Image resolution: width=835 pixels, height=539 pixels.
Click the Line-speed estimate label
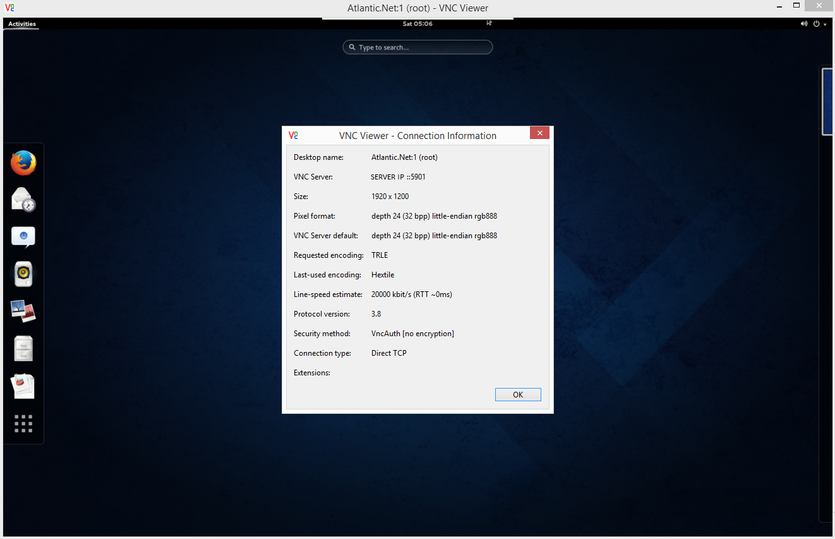point(328,294)
